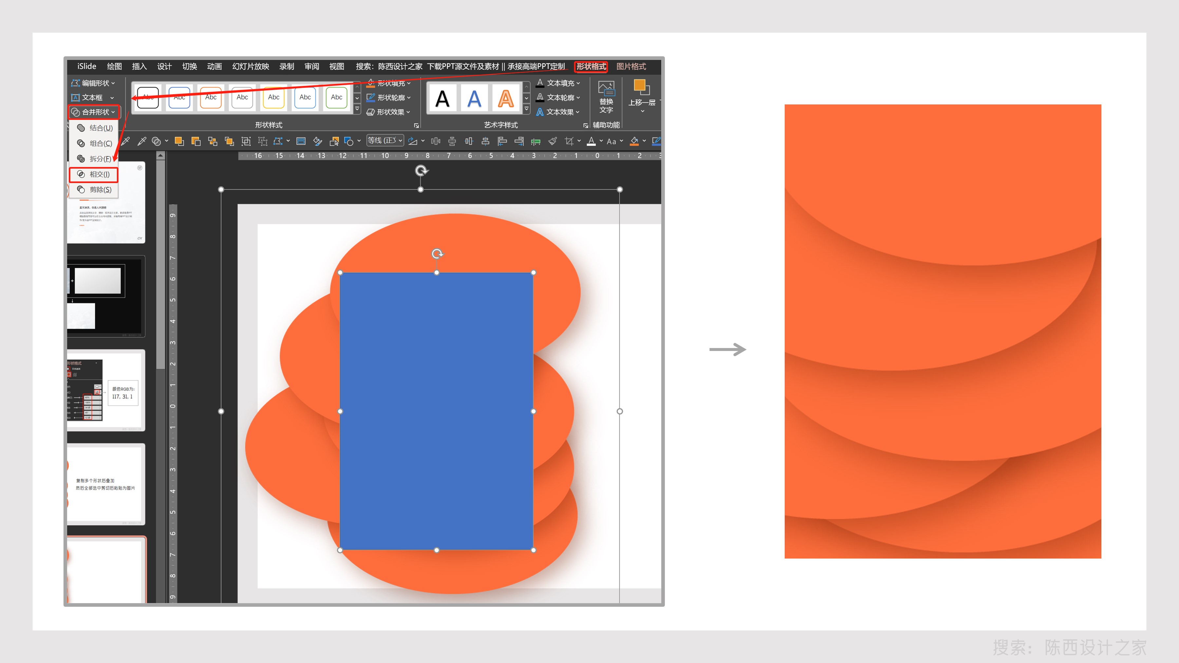The image size is (1179, 663).
Task: Click the rotation handle above the outer selection frame
Action: [x=421, y=171]
